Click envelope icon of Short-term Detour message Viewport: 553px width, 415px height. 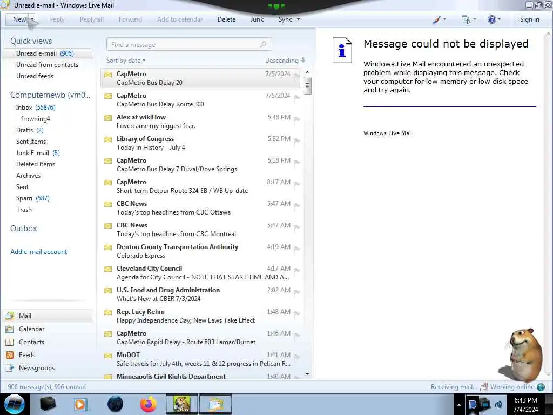[108, 183]
